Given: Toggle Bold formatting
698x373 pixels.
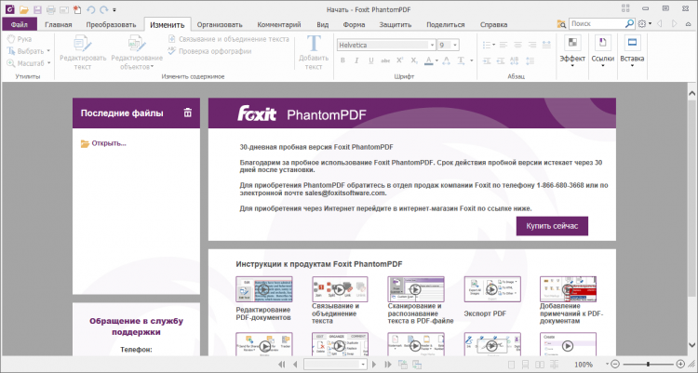Looking at the screenshot, I should coord(342,60).
